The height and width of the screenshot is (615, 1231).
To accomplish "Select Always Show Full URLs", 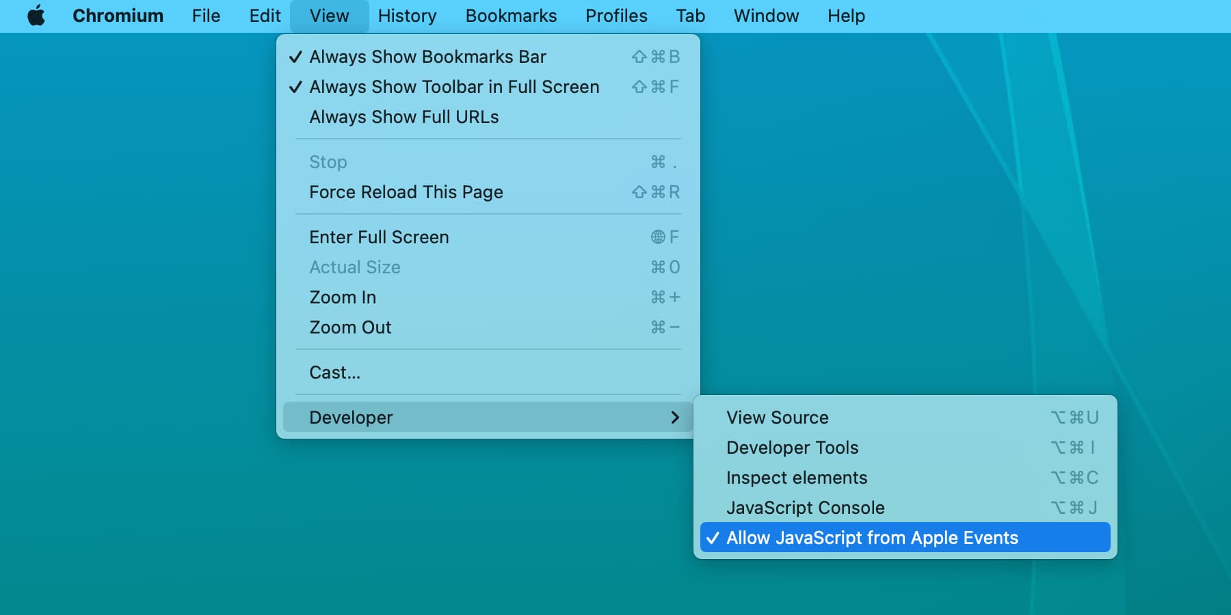I will 403,117.
